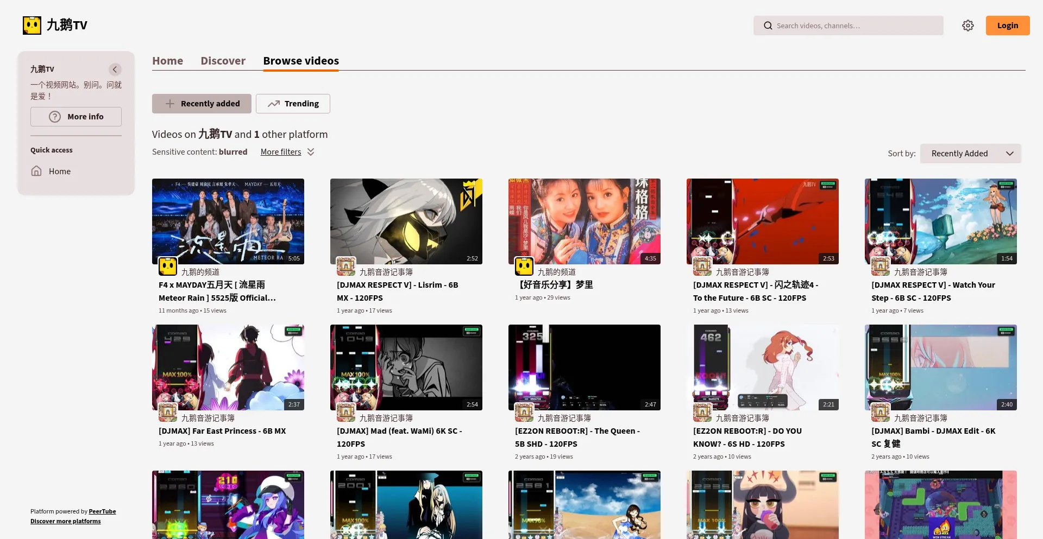Open the More filters link
Screen dimensions: 1043x539
[x=281, y=152]
